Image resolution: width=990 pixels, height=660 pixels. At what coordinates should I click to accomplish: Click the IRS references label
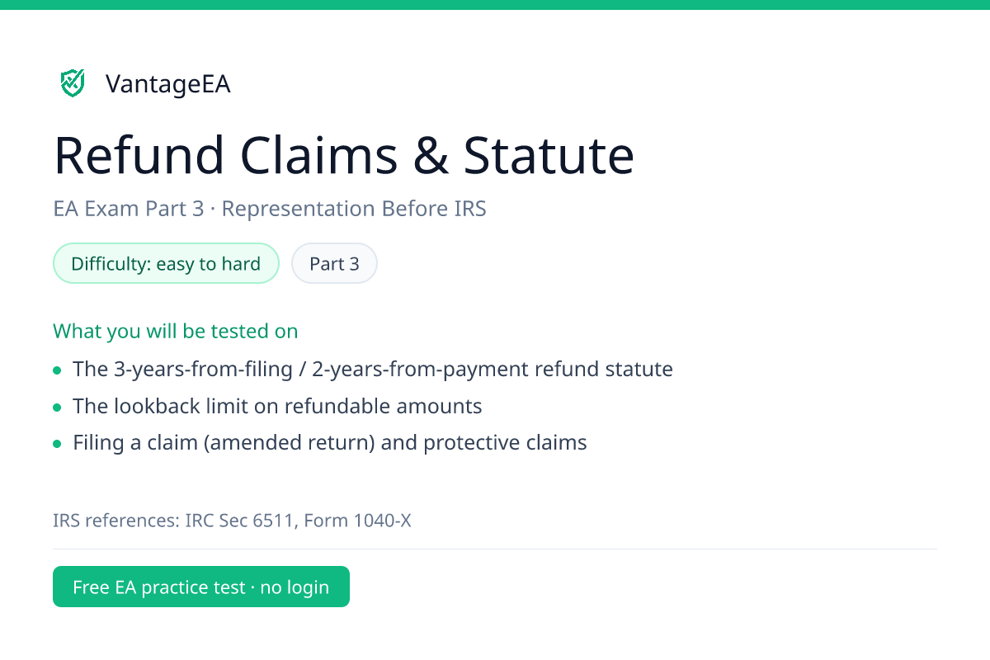(x=116, y=521)
